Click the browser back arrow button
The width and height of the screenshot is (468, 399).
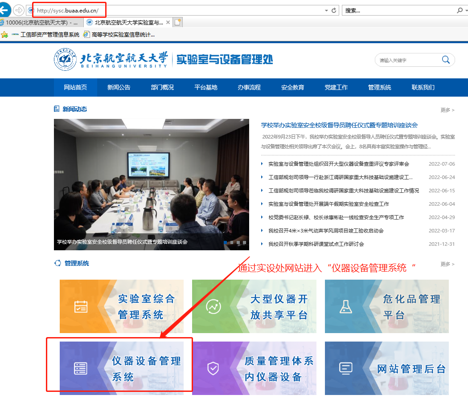point(4,10)
